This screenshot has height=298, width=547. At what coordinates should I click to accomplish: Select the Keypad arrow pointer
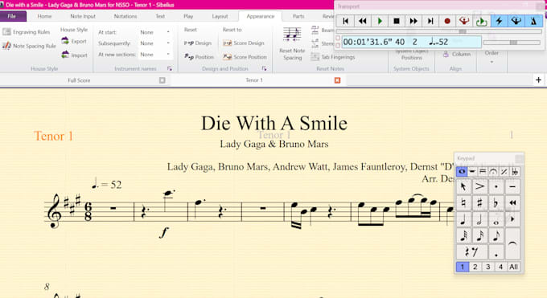point(463,187)
